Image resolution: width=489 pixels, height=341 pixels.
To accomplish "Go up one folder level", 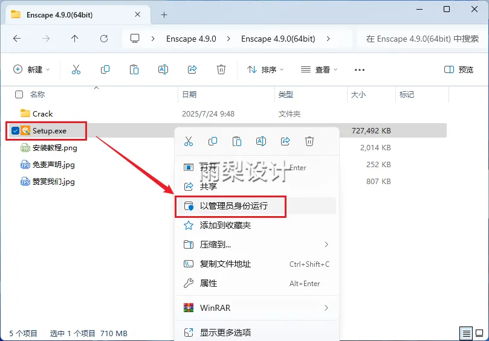I will [74, 39].
